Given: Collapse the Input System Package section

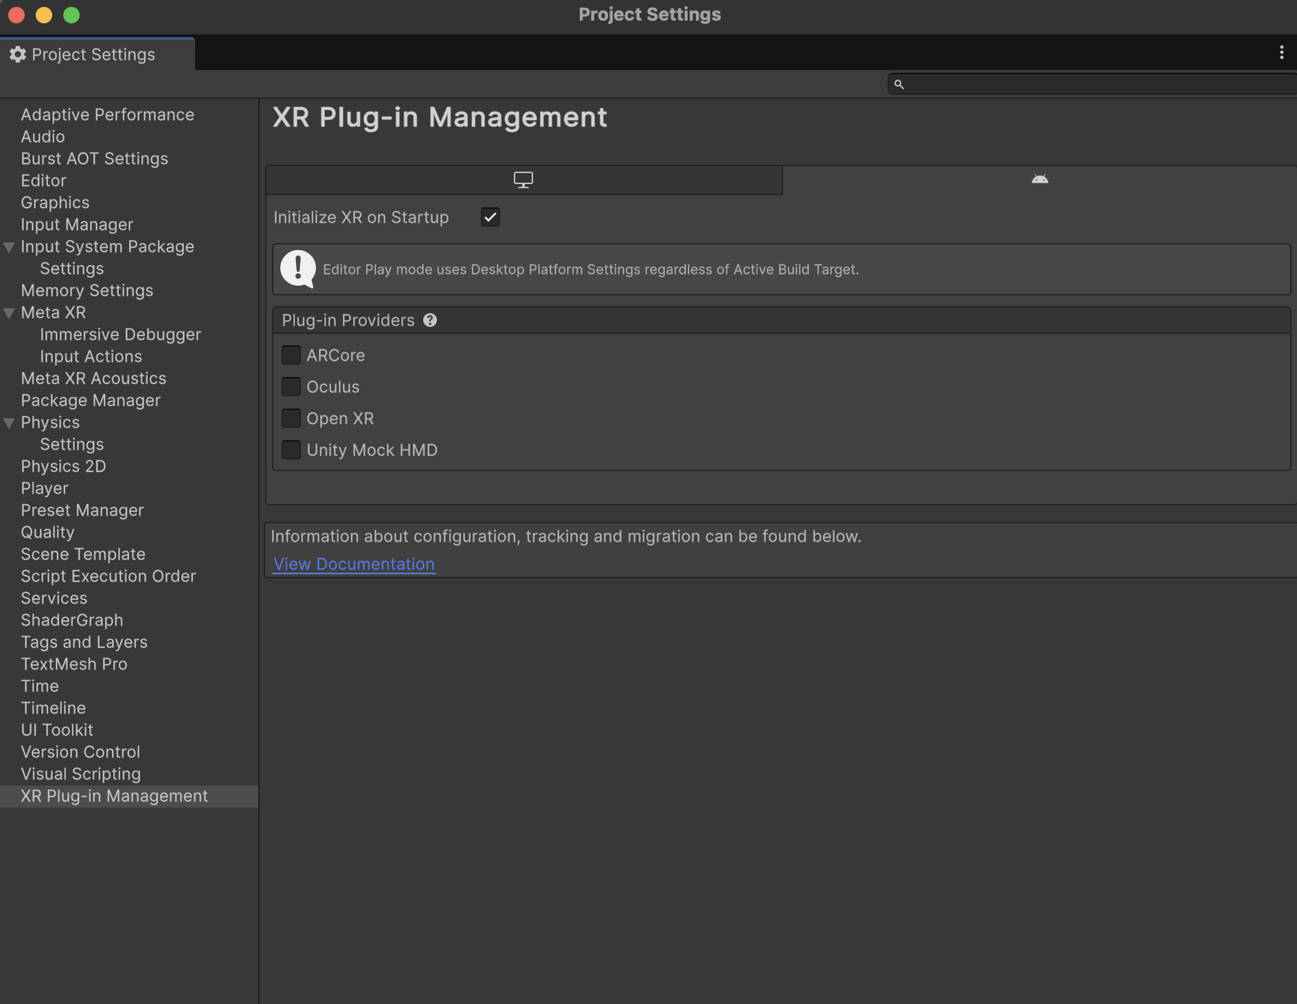Looking at the screenshot, I should pyautogui.click(x=9, y=247).
